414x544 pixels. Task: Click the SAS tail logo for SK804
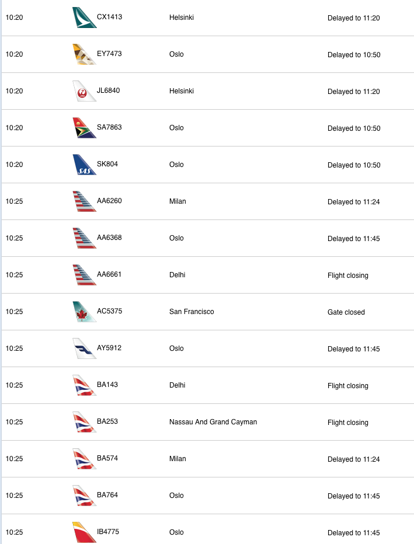click(84, 165)
